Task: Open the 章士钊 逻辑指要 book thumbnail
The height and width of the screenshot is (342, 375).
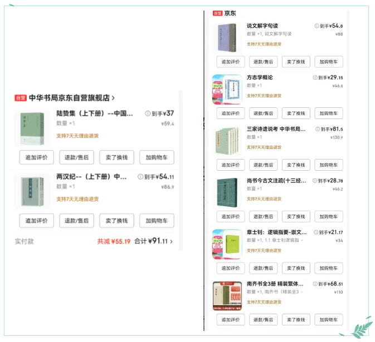Action: pos(227,244)
